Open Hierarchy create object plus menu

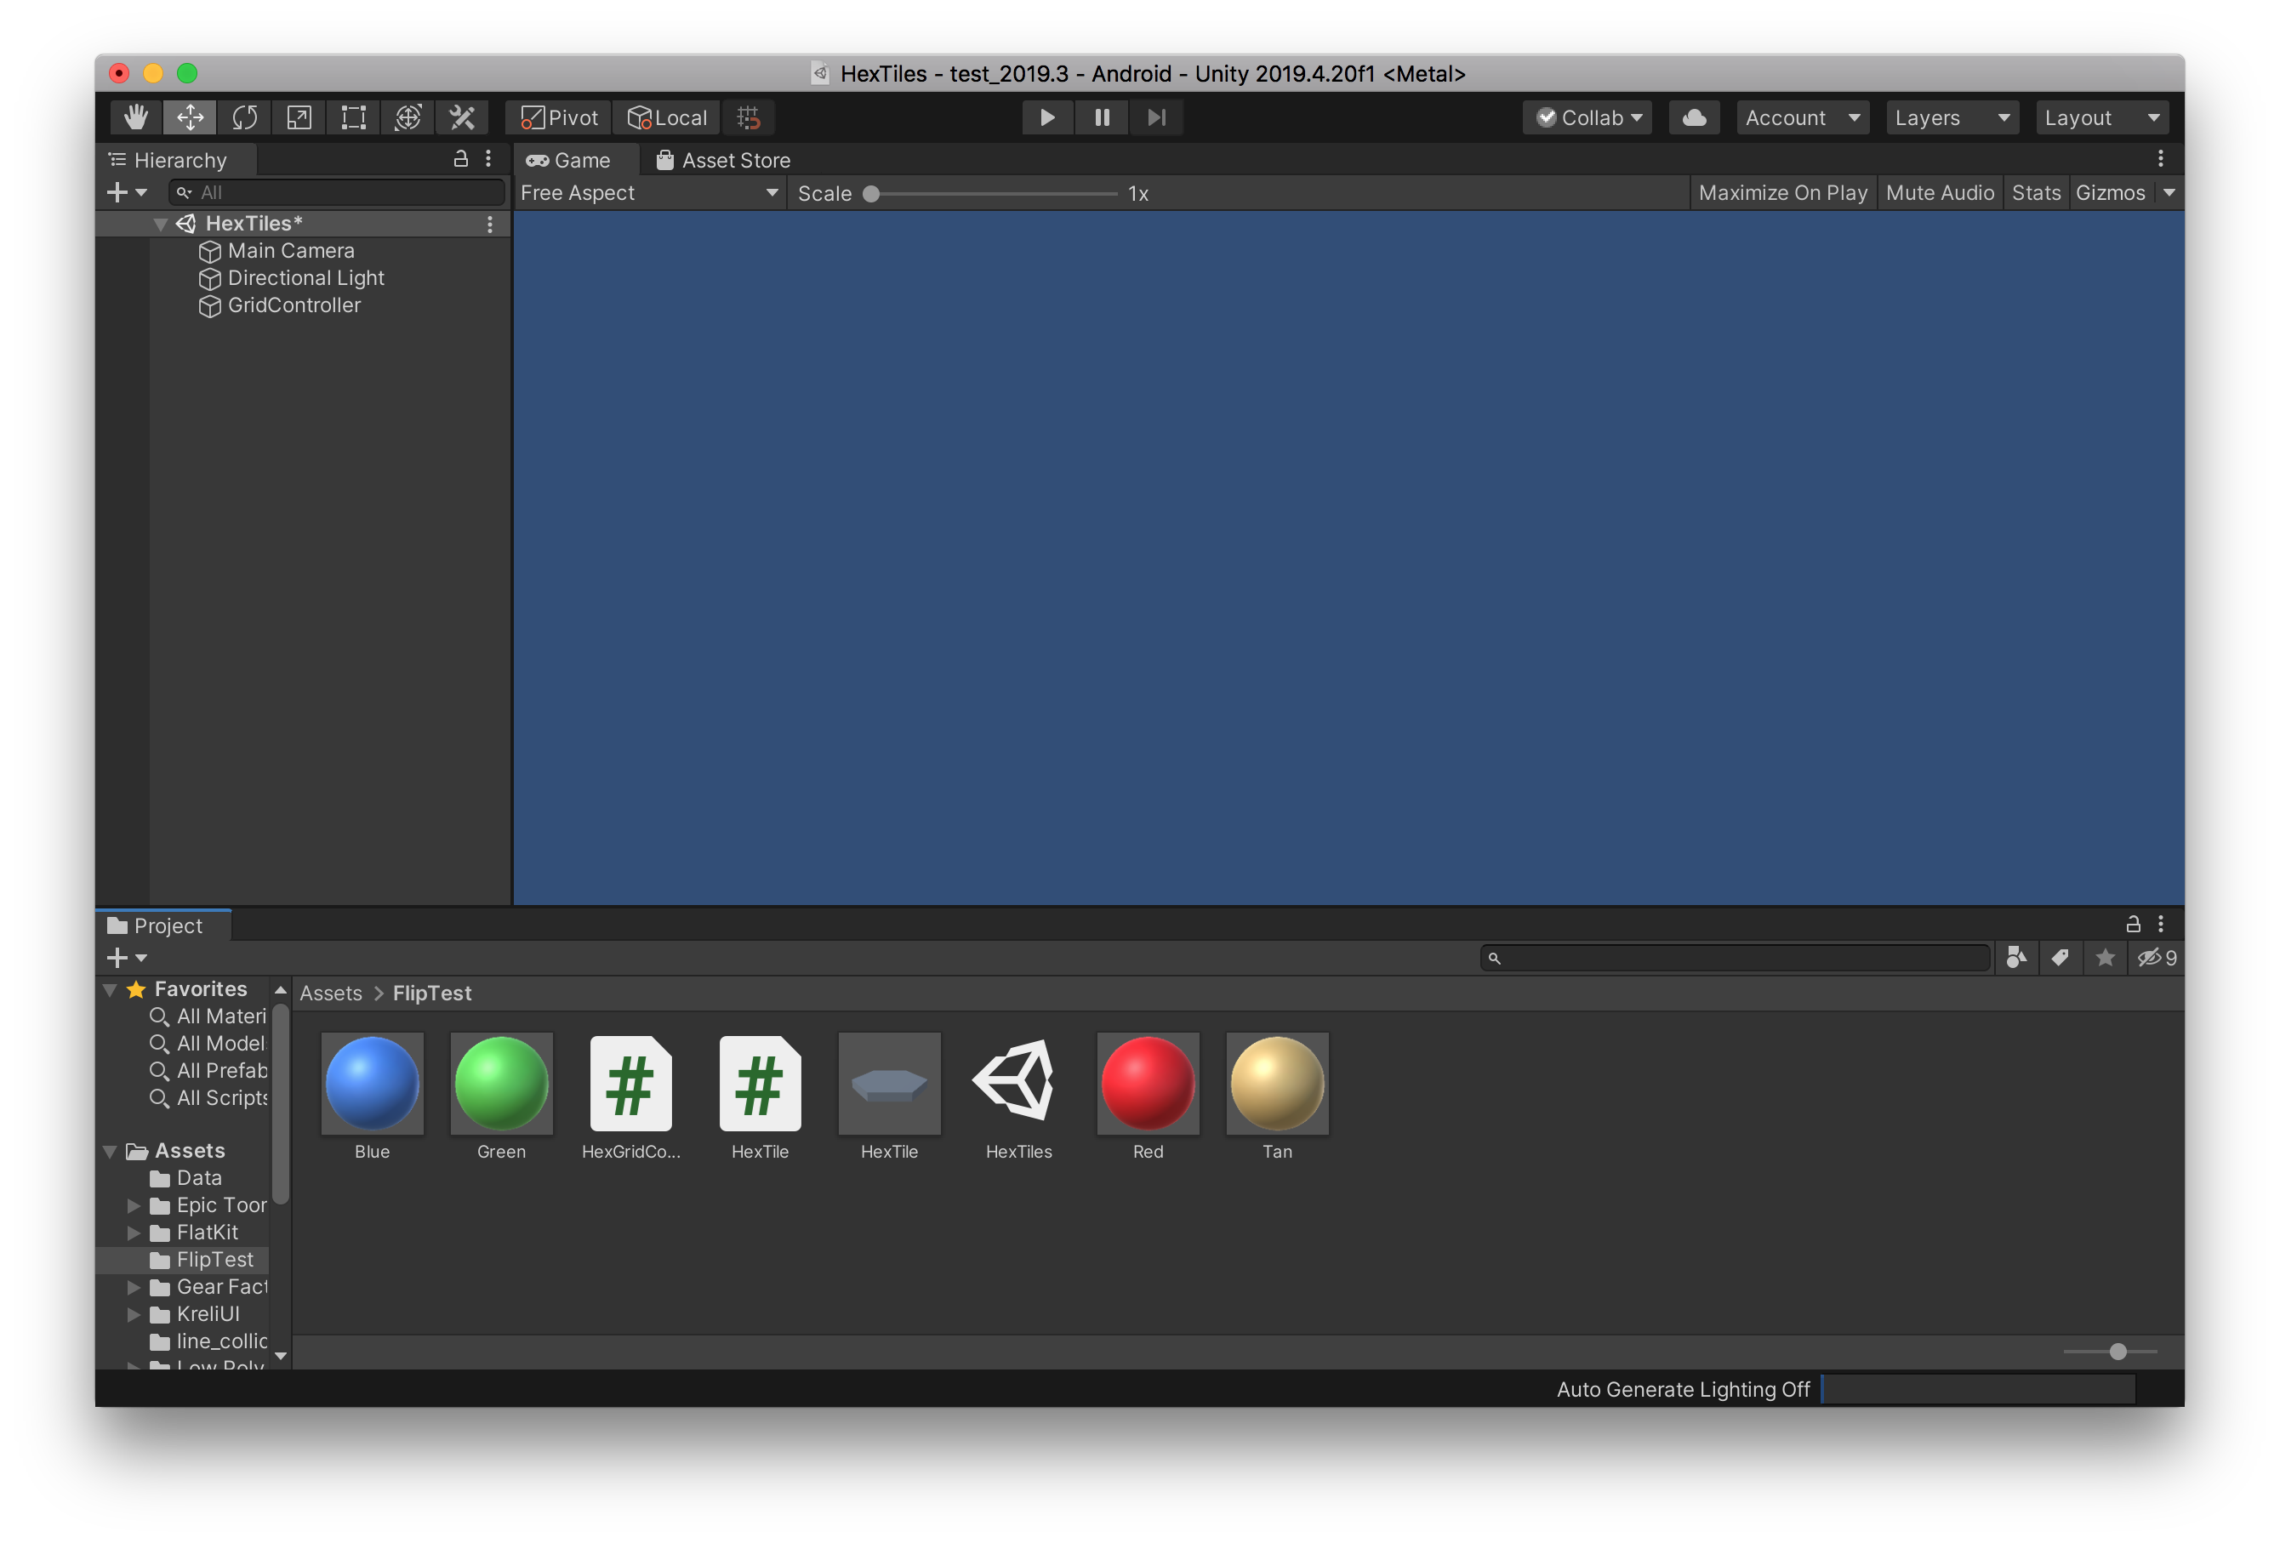point(126,192)
